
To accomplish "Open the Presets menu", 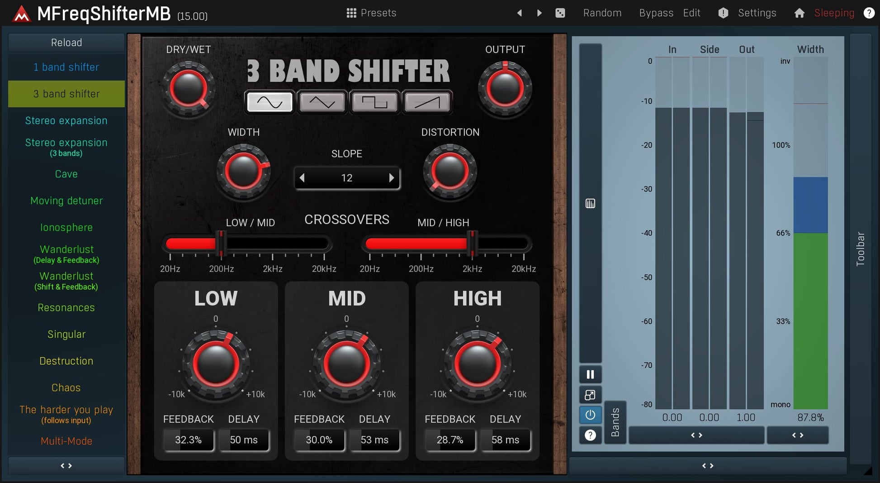I will 372,13.
